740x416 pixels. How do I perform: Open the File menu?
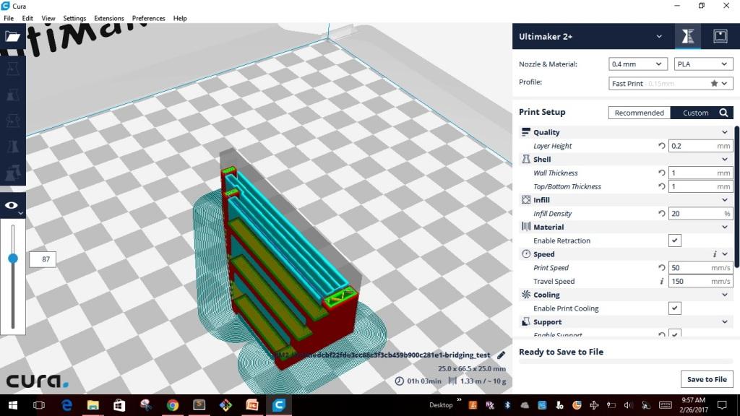click(9, 18)
